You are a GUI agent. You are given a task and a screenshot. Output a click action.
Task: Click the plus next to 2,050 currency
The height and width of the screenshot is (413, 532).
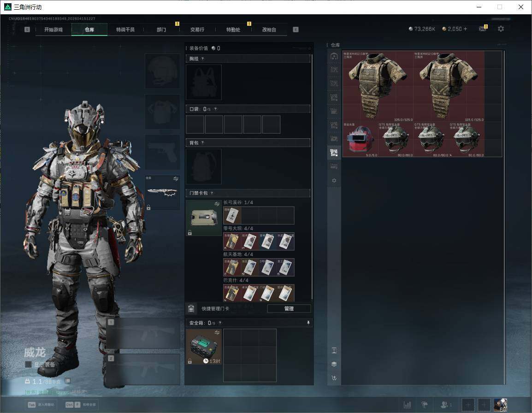tap(465, 29)
